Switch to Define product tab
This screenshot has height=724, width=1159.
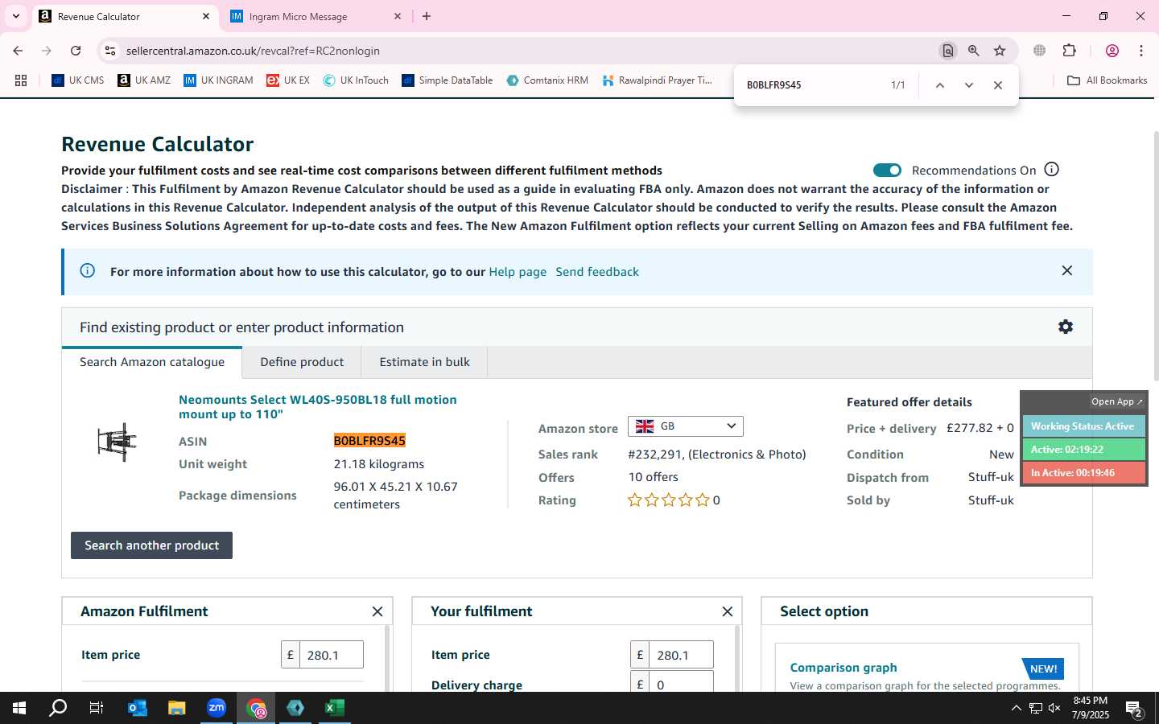coord(302,362)
